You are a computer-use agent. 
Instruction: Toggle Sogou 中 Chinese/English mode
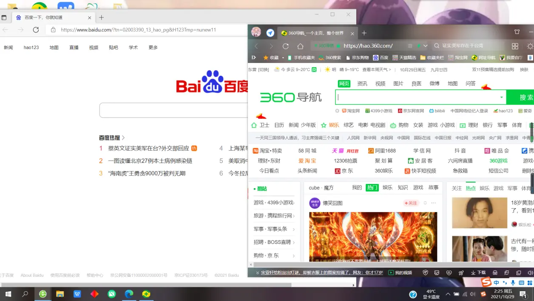pos(496,283)
